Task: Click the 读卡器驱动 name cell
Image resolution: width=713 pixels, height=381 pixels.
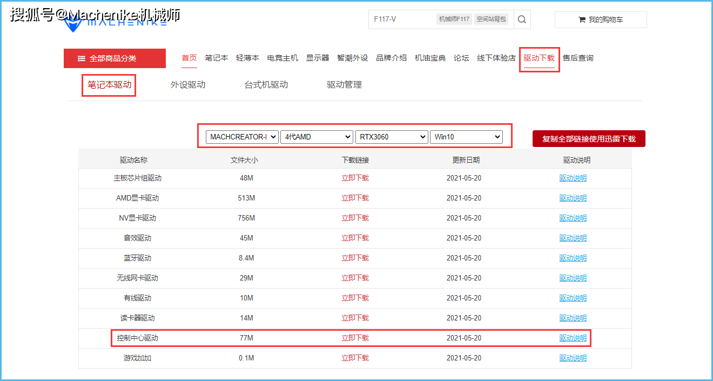Action: coord(137,318)
